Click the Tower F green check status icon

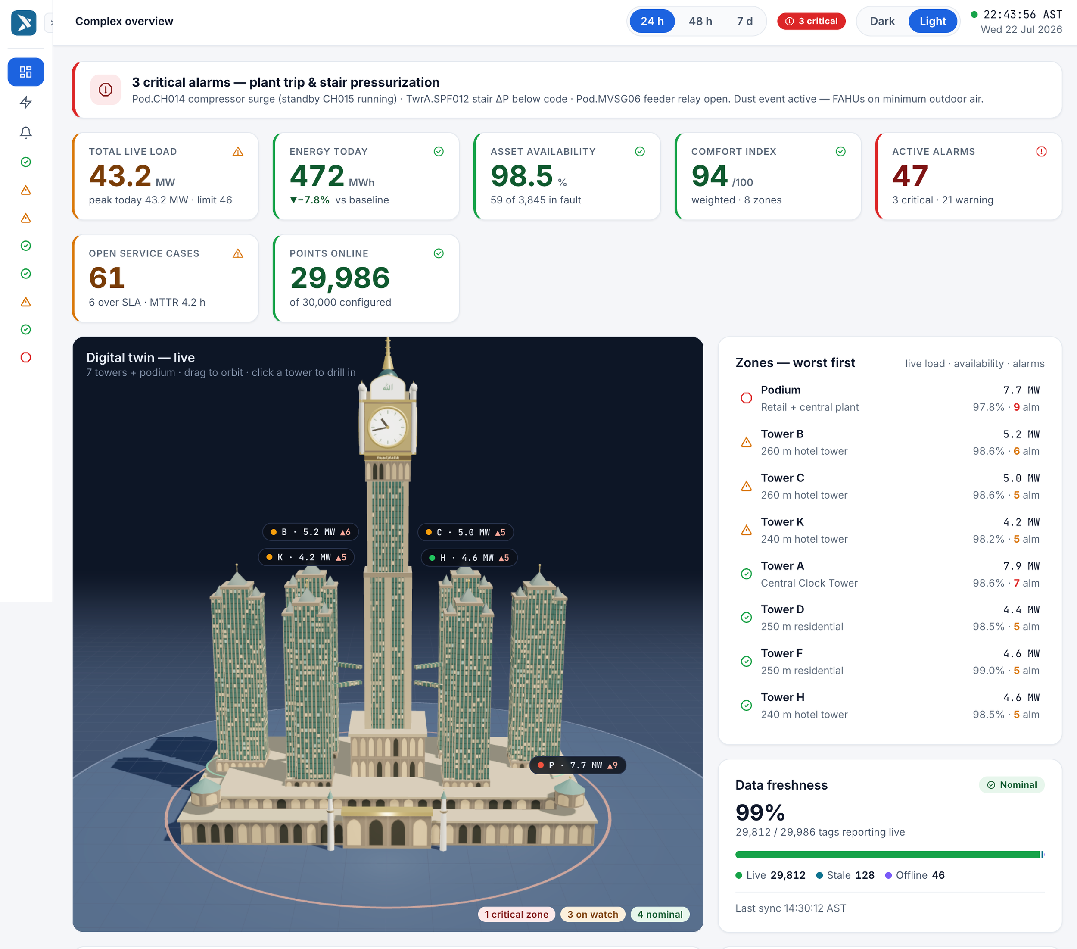pos(747,662)
